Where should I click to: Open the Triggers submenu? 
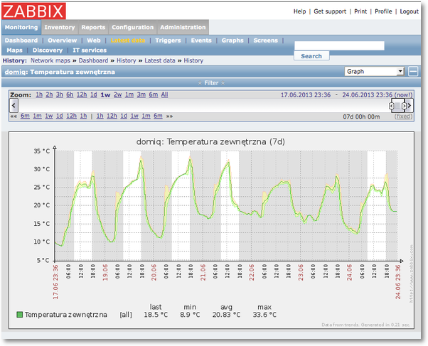[168, 40]
